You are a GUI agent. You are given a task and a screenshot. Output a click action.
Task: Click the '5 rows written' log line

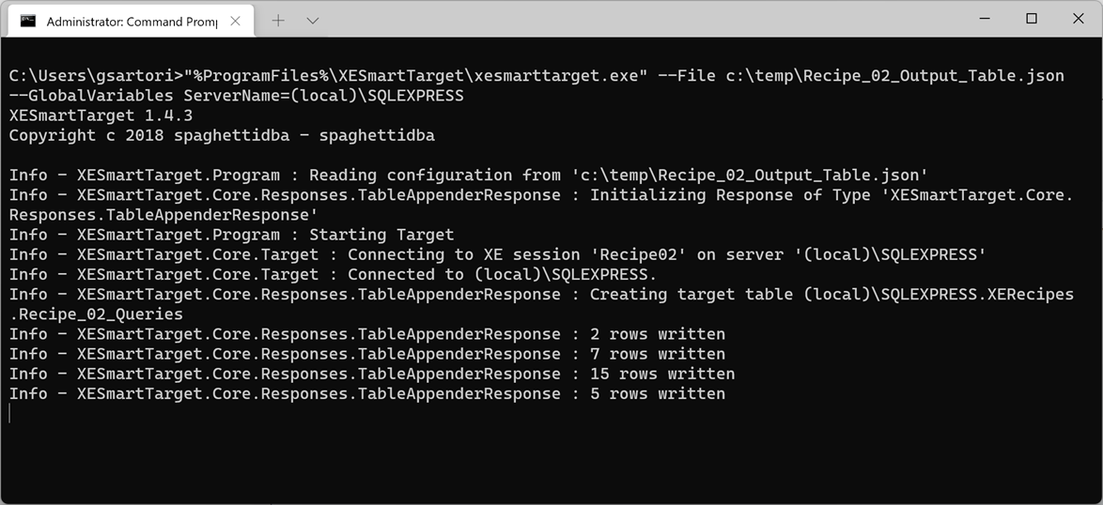coord(367,394)
